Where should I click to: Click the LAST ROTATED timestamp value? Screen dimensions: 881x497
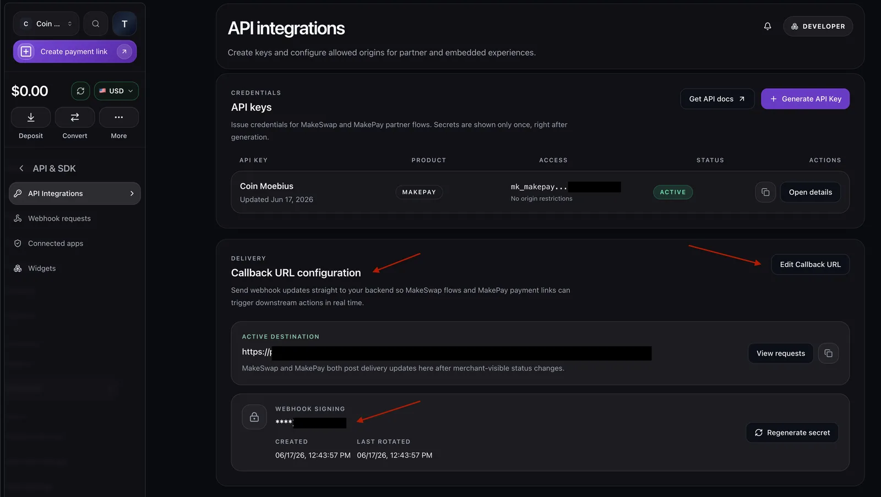click(x=394, y=455)
